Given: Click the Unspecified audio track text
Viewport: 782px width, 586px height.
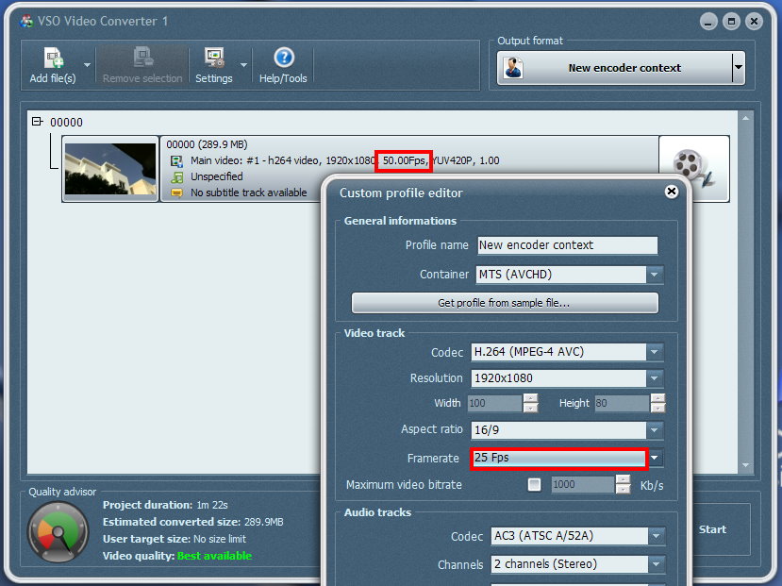Looking at the screenshot, I should [x=216, y=176].
